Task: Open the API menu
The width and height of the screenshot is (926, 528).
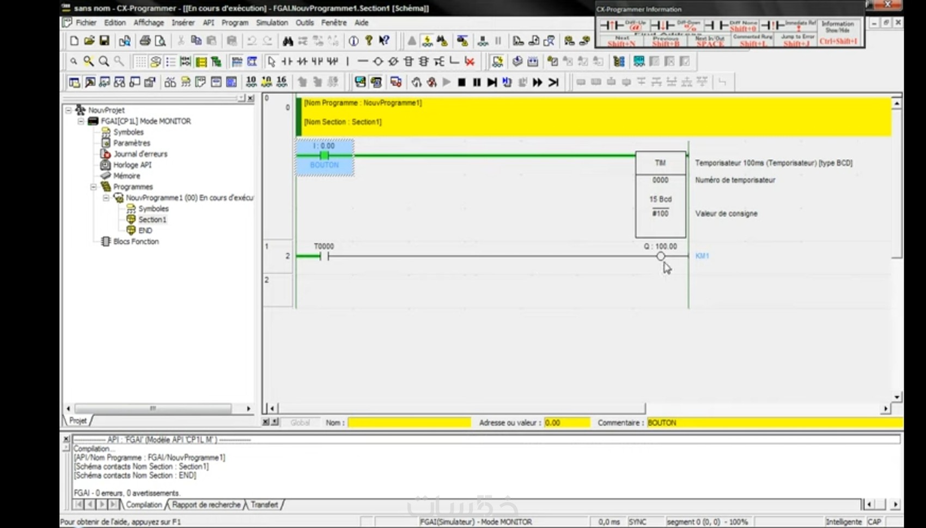Action: (208, 23)
